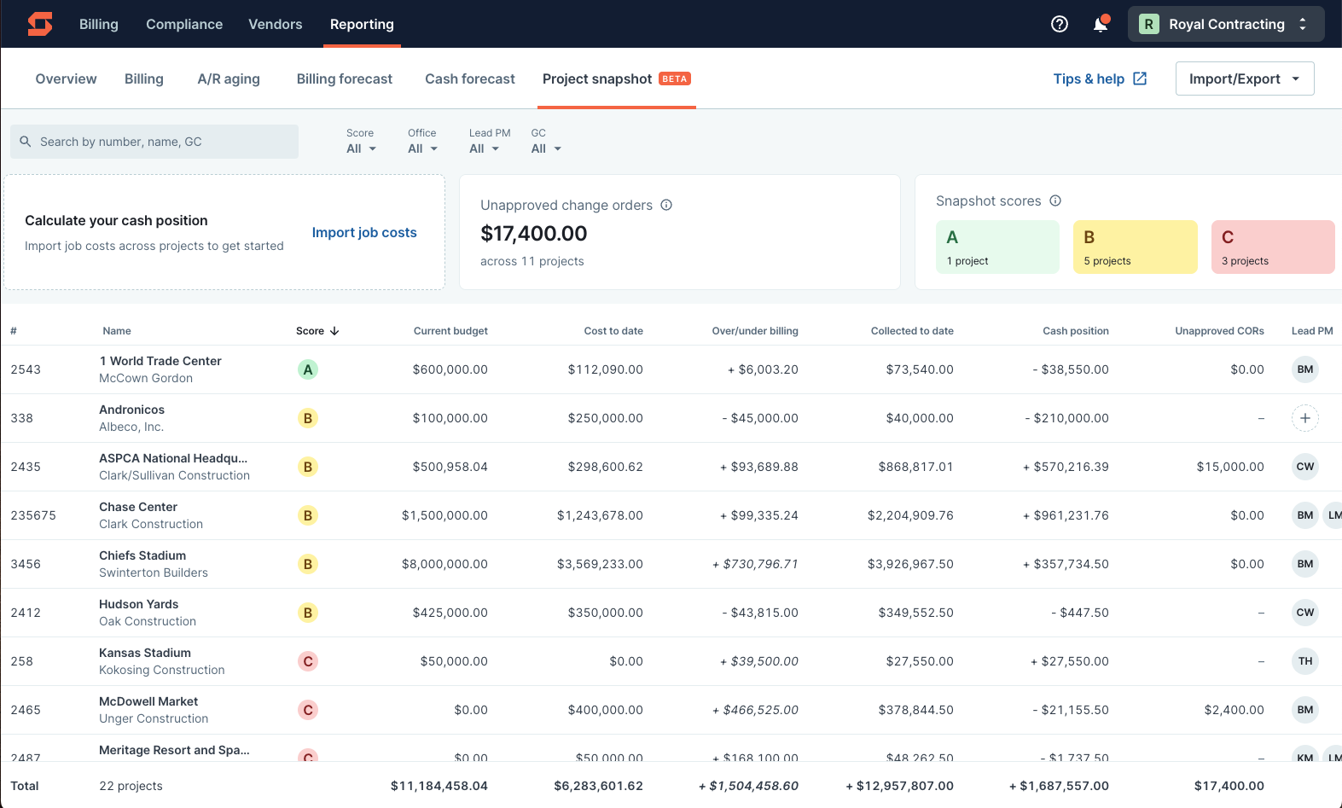Viewport: 1342px width, 808px height.
Task: Switch to the Billing reporting sub-tab
Action: [x=144, y=78]
